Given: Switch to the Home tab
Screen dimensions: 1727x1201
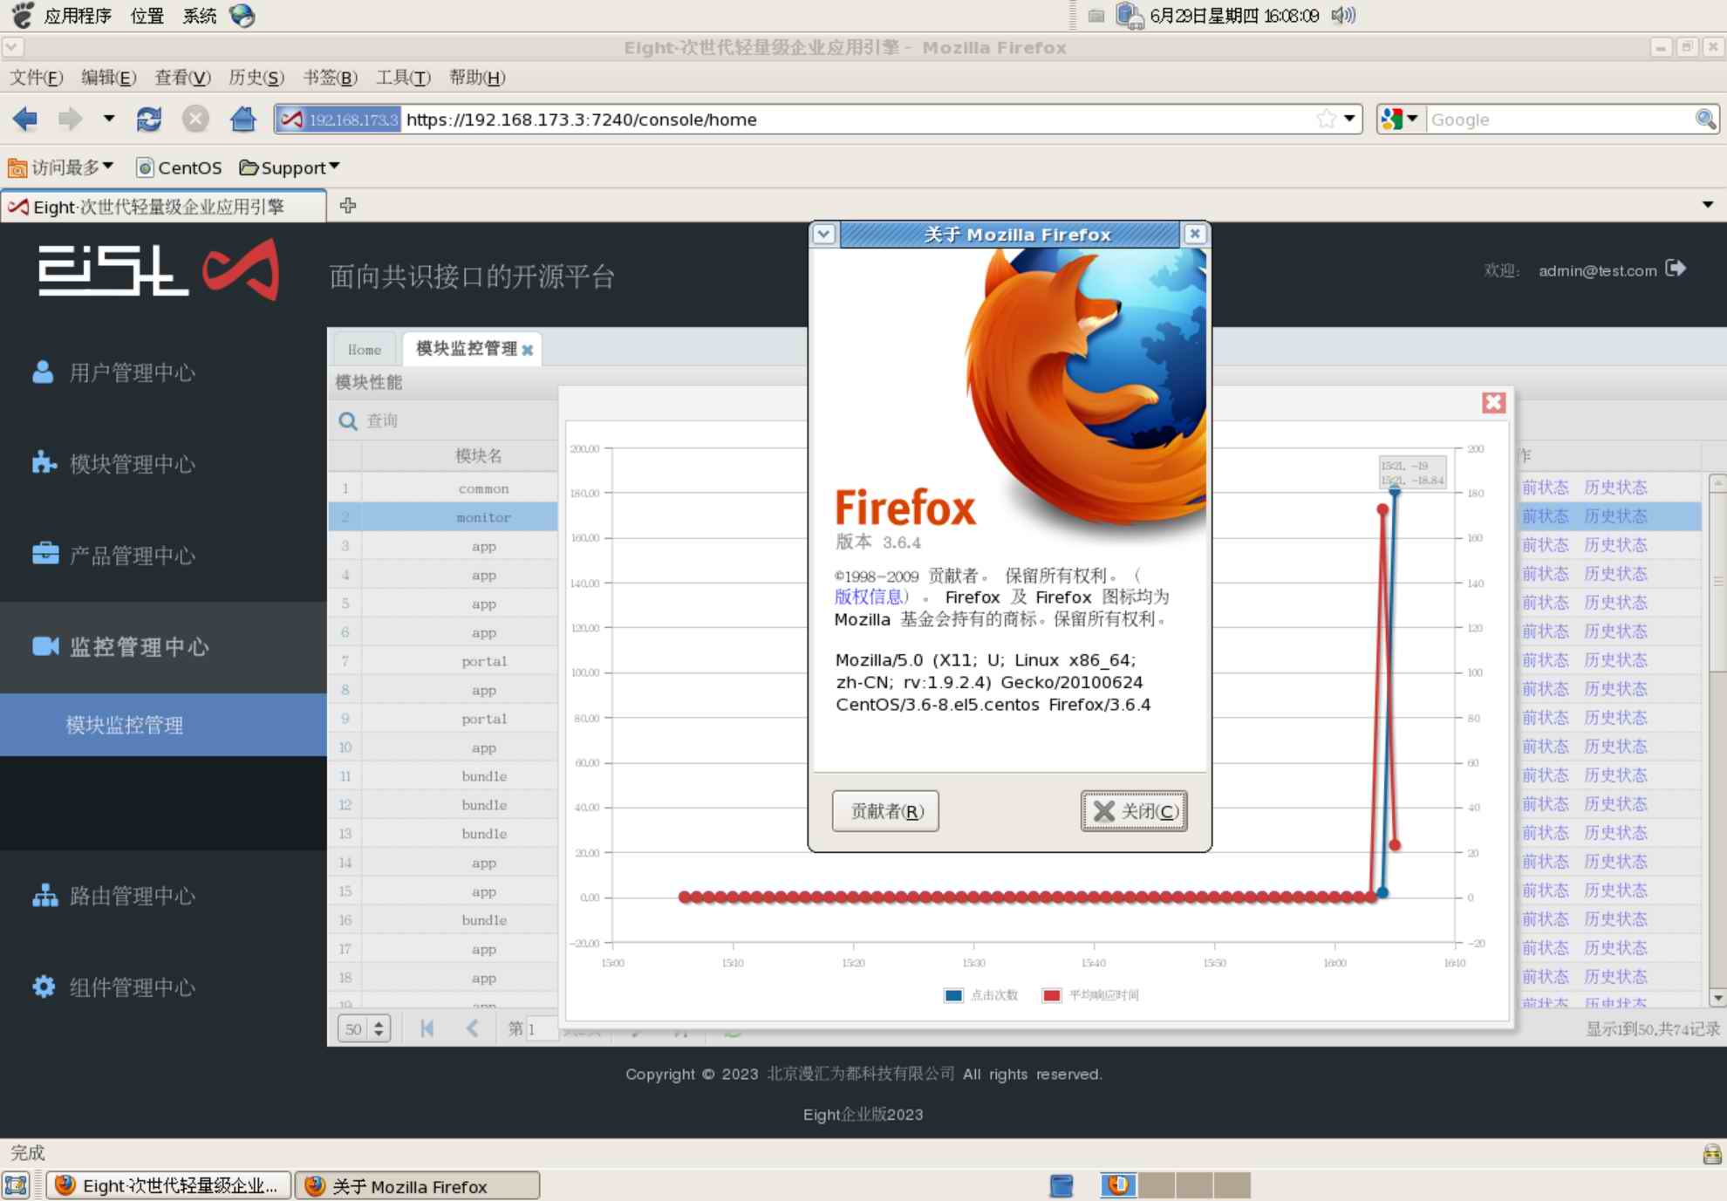Looking at the screenshot, I should click(365, 349).
